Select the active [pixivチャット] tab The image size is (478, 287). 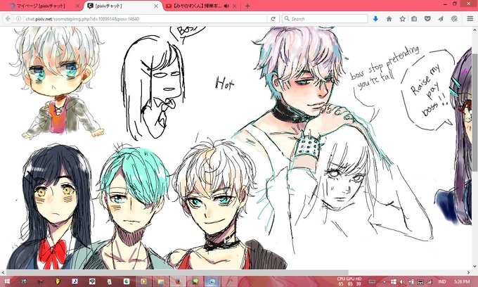[122, 6]
